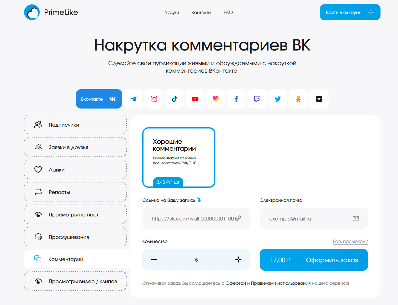The image size is (398, 305).
Task: Open the Репосты service category
Action: click(x=75, y=192)
